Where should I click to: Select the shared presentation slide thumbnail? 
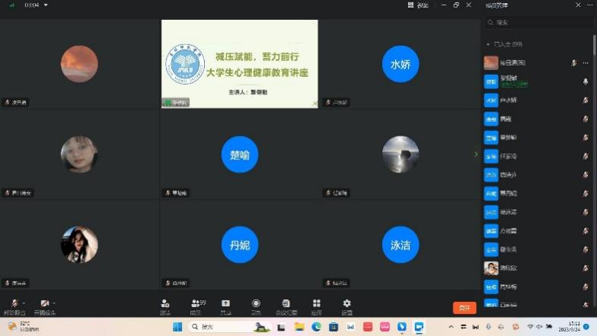[x=239, y=64]
